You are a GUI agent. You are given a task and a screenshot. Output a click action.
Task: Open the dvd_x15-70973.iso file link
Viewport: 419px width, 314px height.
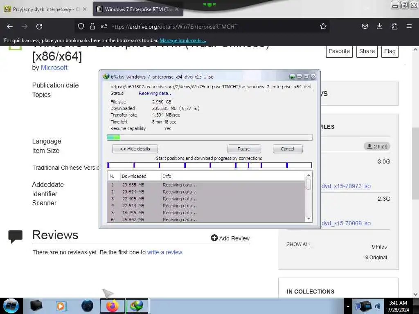[x=346, y=186]
